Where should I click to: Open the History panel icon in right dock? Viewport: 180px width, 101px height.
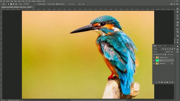pos(177,9)
